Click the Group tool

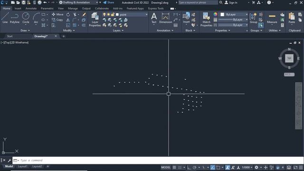[x=253, y=18]
